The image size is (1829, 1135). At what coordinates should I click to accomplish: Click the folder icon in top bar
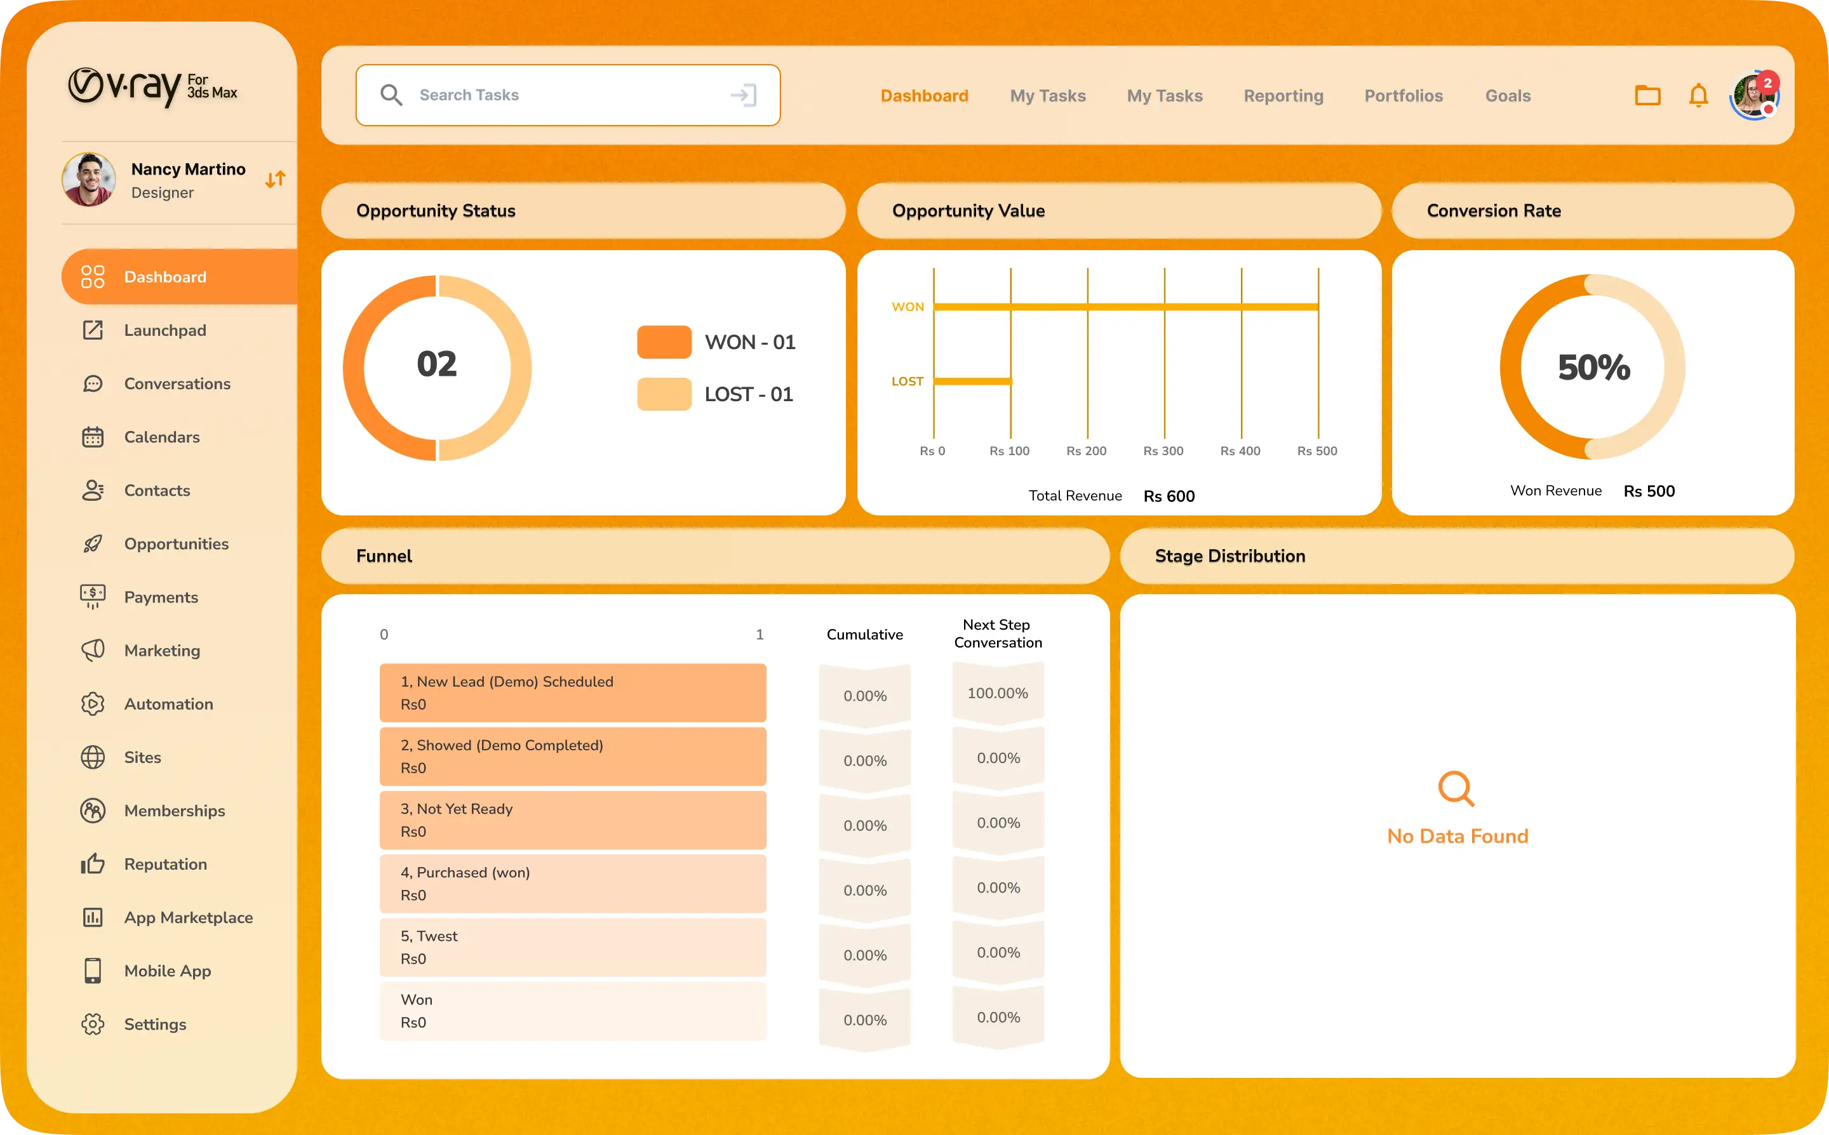(x=1647, y=95)
